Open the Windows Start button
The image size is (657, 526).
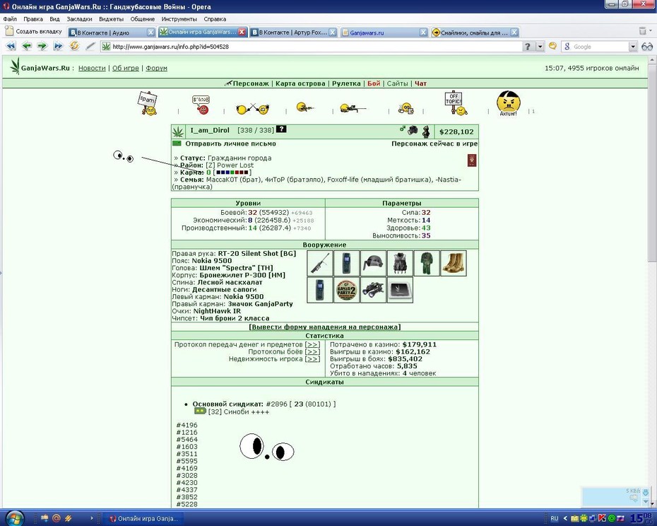click(x=15, y=518)
